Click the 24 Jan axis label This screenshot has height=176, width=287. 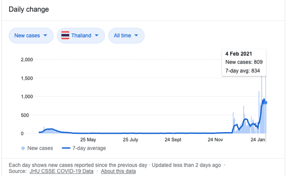point(258,140)
